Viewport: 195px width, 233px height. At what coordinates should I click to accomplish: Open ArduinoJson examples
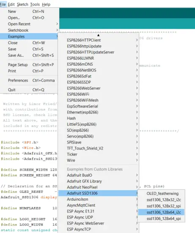[x=99, y=199]
